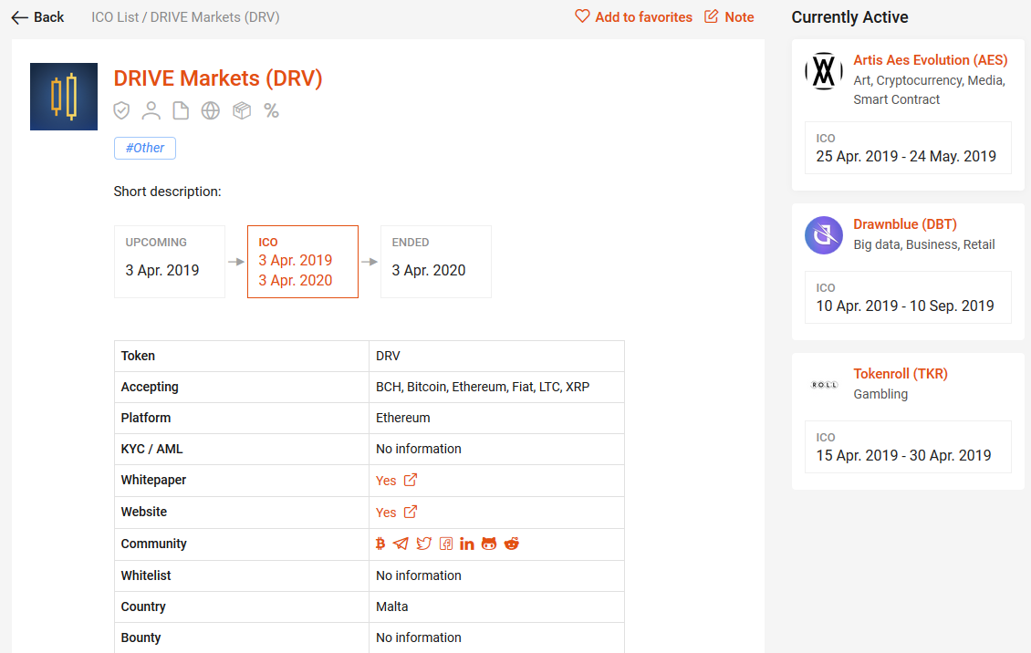Open the Telegram community icon
This screenshot has width=1031, height=653.
tap(401, 544)
